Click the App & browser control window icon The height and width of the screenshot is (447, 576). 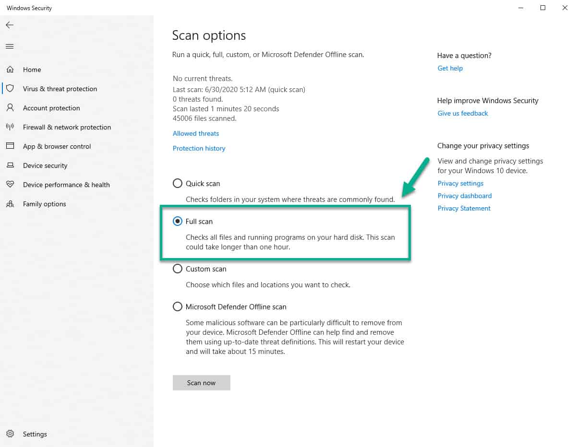point(10,146)
